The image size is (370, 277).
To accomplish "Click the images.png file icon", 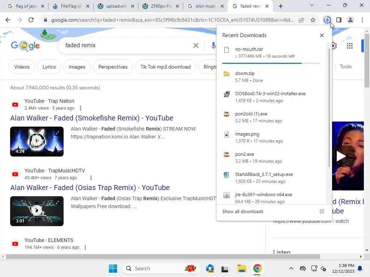I will click(227, 135).
